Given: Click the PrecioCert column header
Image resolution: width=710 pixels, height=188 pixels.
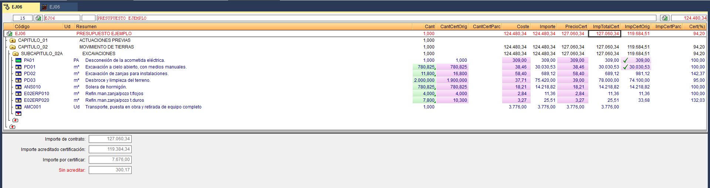Looking at the screenshot, I should coord(573,27).
